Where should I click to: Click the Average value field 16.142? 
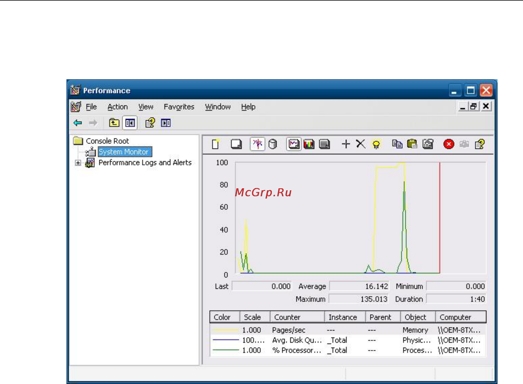click(x=359, y=286)
